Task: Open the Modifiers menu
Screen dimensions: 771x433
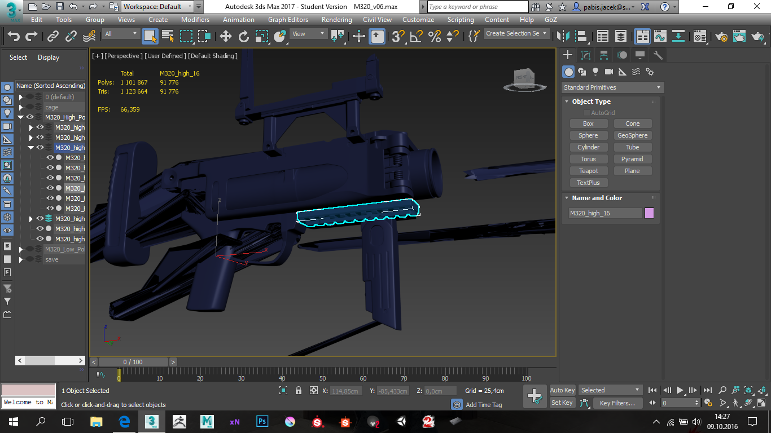Action: pyautogui.click(x=195, y=19)
